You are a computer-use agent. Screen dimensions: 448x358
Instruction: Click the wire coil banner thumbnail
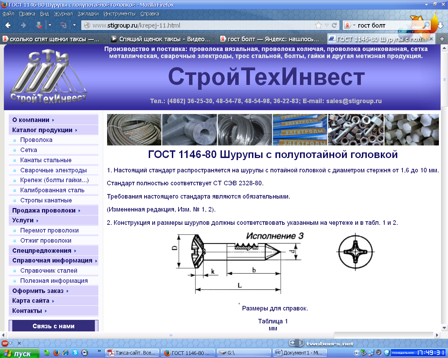point(245,130)
